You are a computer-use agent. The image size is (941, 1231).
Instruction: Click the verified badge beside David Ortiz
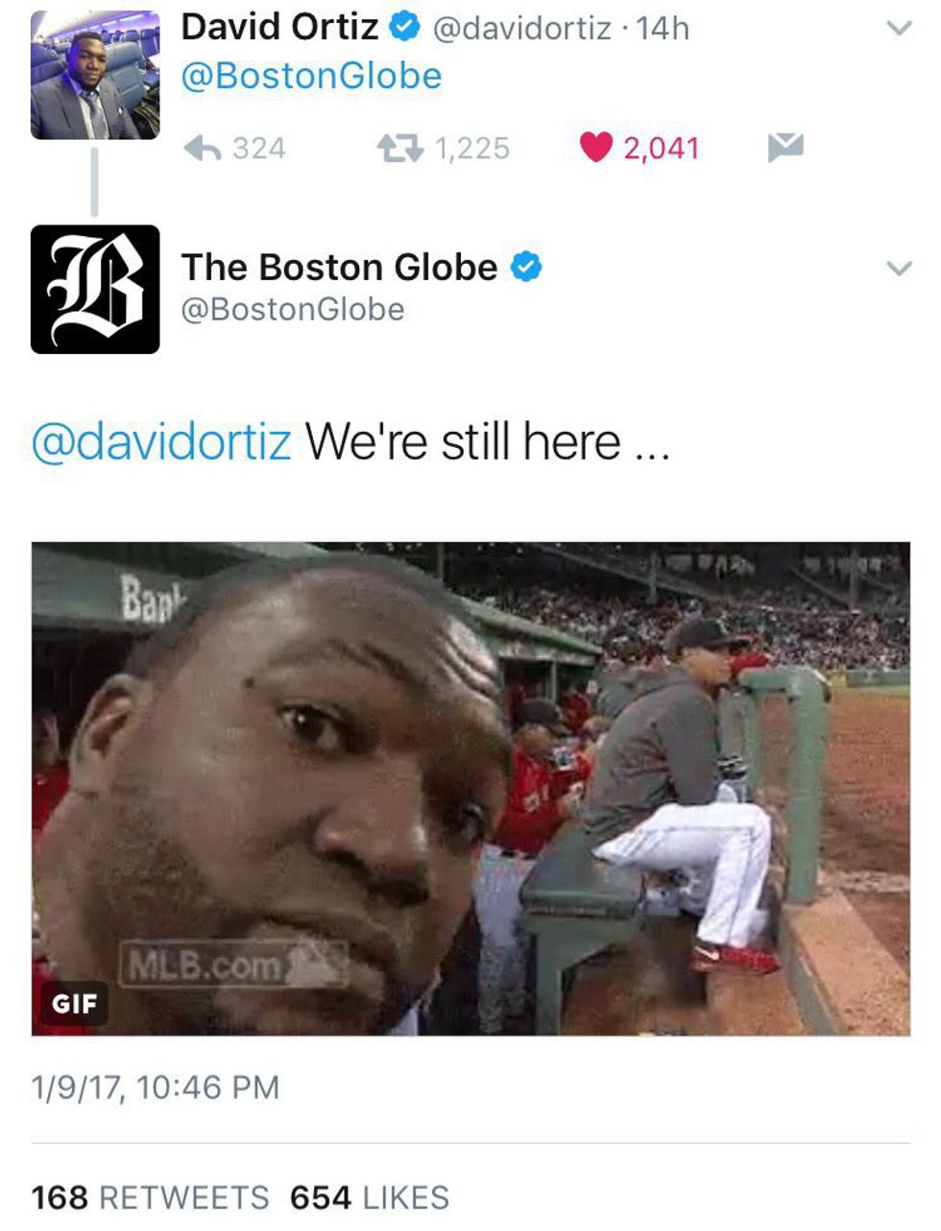(404, 28)
